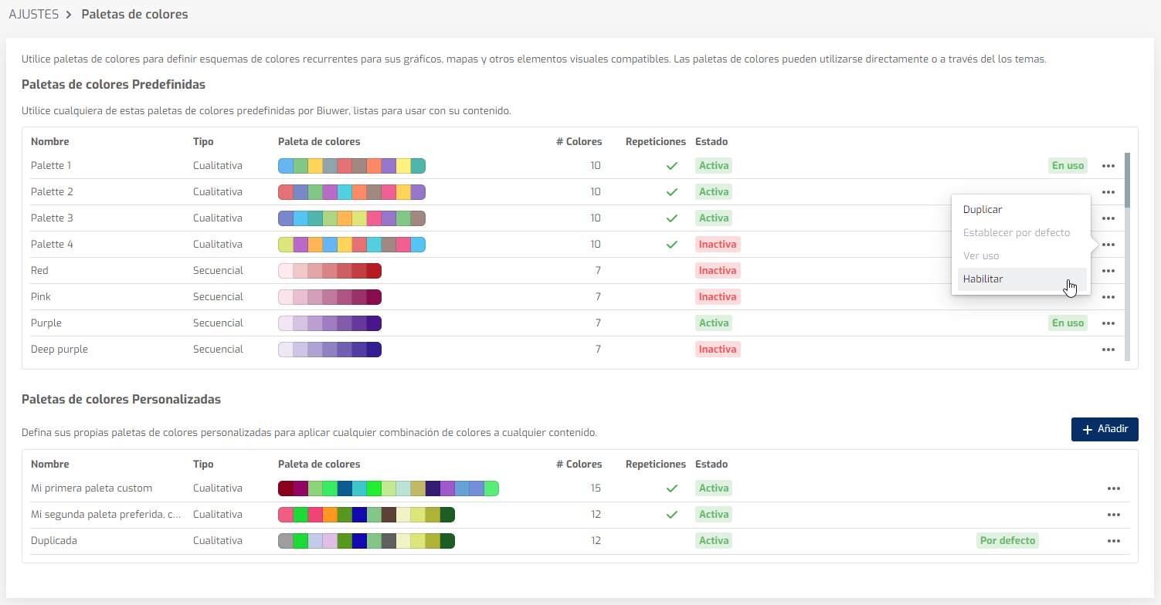Click the Inactiva badge of Palette 4
The height and width of the screenshot is (605, 1161).
[718, 245]
